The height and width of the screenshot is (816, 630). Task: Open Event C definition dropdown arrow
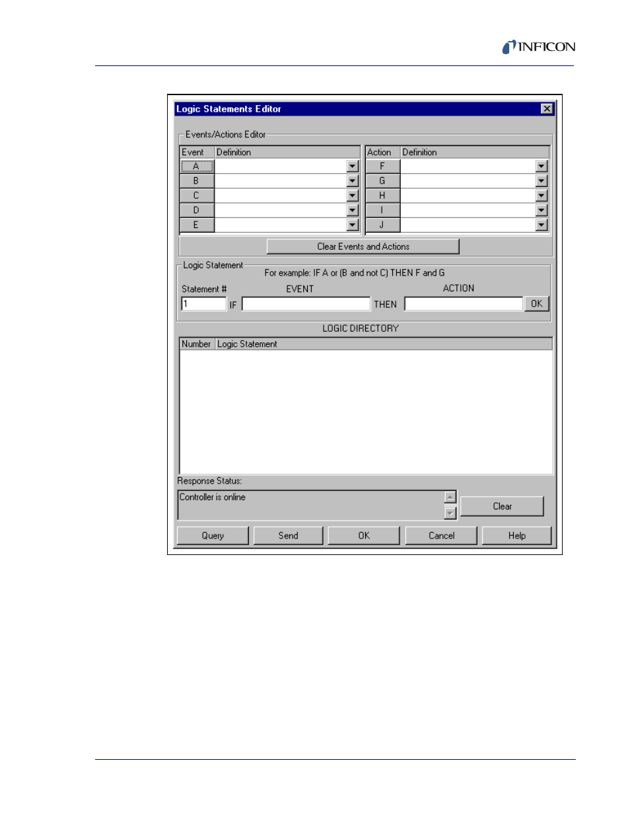(353, 196)
